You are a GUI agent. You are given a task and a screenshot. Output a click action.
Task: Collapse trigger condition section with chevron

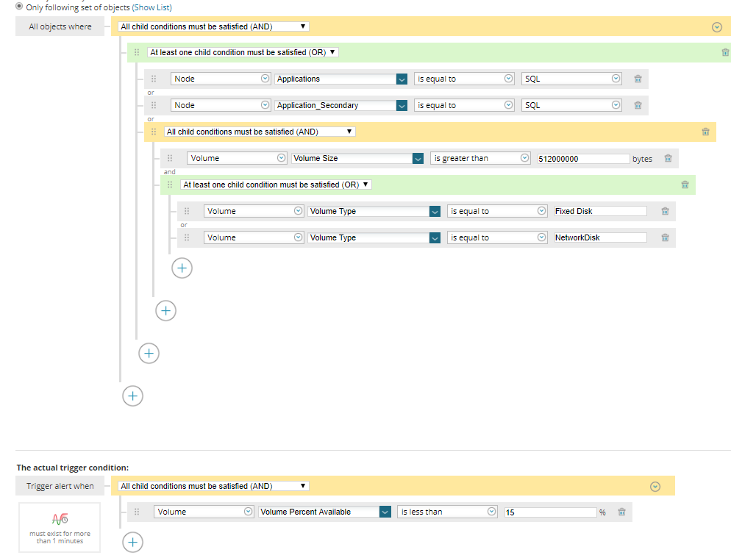point(655,487)
